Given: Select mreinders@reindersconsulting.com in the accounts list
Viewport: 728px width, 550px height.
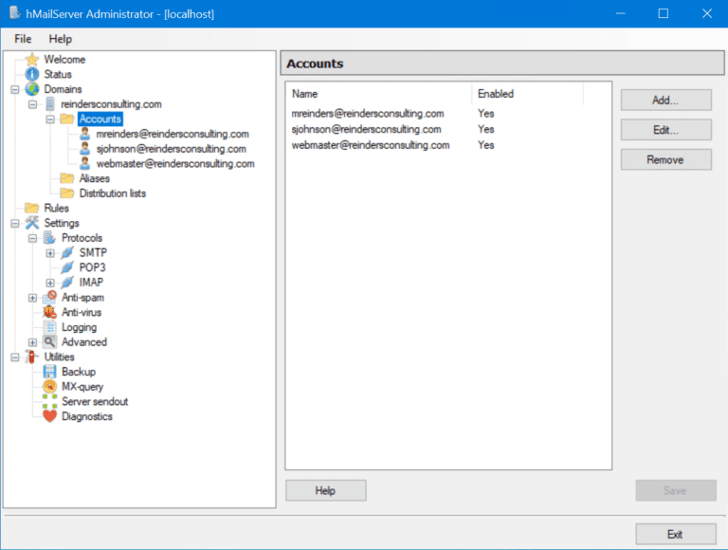Looking at the screenshot, I should tap(368, 114).
